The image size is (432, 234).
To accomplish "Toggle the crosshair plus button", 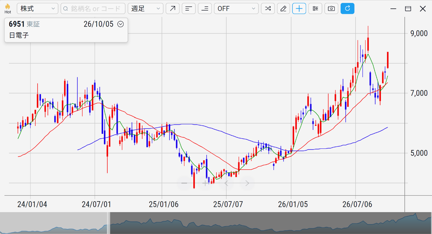I will 299,9.
